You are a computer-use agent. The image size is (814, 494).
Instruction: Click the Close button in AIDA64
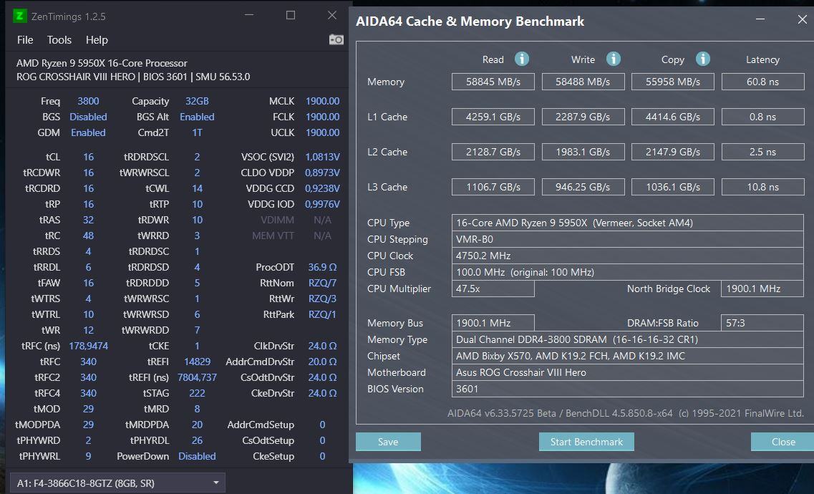pyautogui.click(x=782, y=441)
